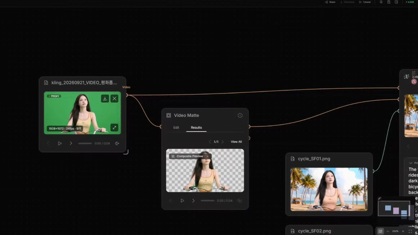Click the cycle_SF02.png file icon
Image resolution: width=418 pixels, height=235 pixels.
tap(293, 231)
